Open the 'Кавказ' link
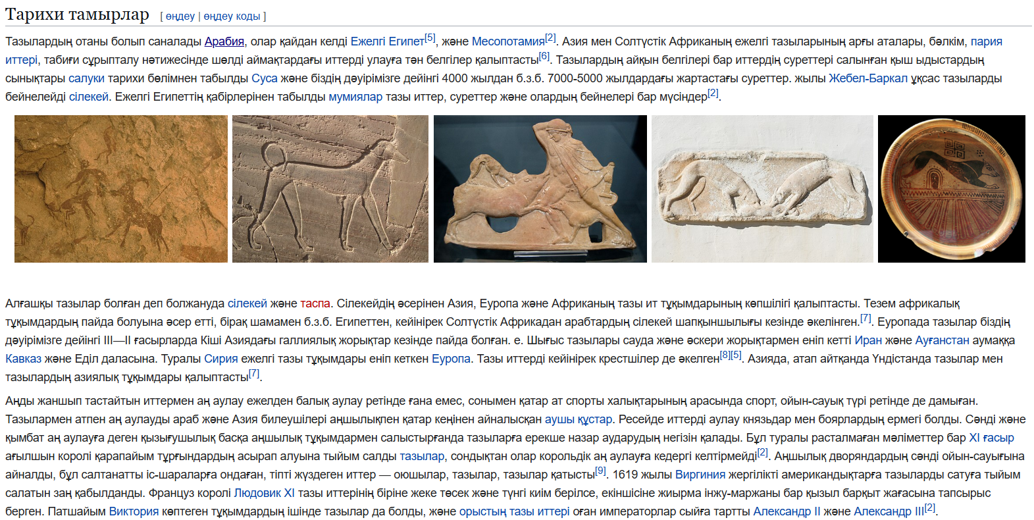Screen dimensions: 1034x520 pyautogui.click(x=24, y=359)
